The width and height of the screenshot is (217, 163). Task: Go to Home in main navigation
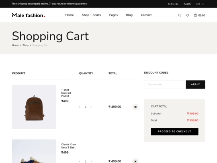(x=70, y=15)
